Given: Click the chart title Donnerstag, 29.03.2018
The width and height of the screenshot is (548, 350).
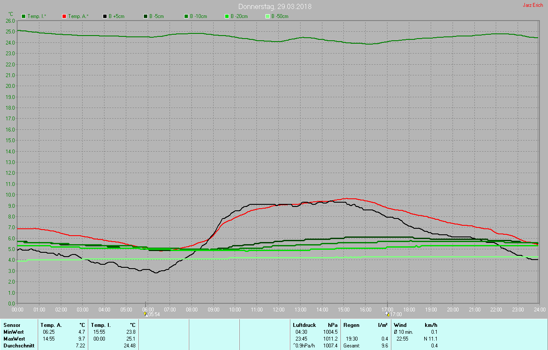Looking at the screenshot, I should [275, 7].
